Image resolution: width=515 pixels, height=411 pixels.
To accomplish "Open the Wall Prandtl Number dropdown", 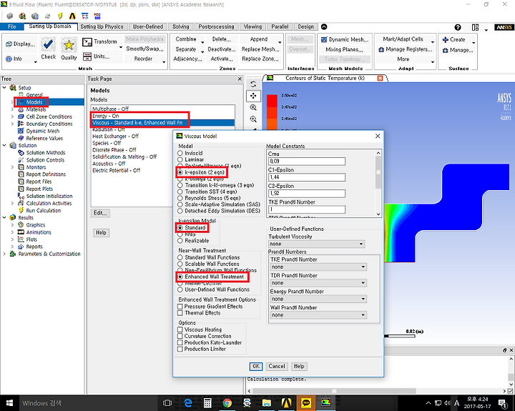I will pos(318,315).
